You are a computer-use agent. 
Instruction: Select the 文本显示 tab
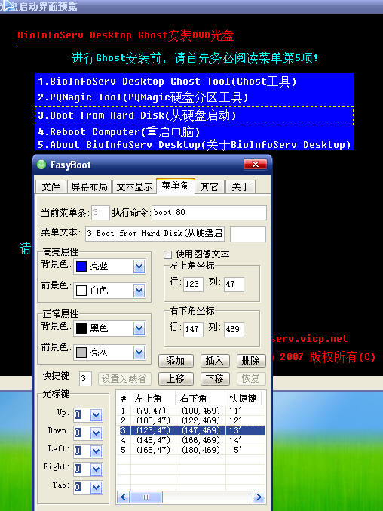tap(134, 186)
